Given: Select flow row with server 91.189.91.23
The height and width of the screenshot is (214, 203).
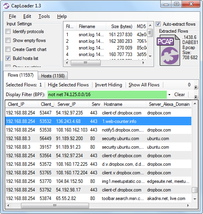Looking at the screenshot, I should (x=98, y=147).
